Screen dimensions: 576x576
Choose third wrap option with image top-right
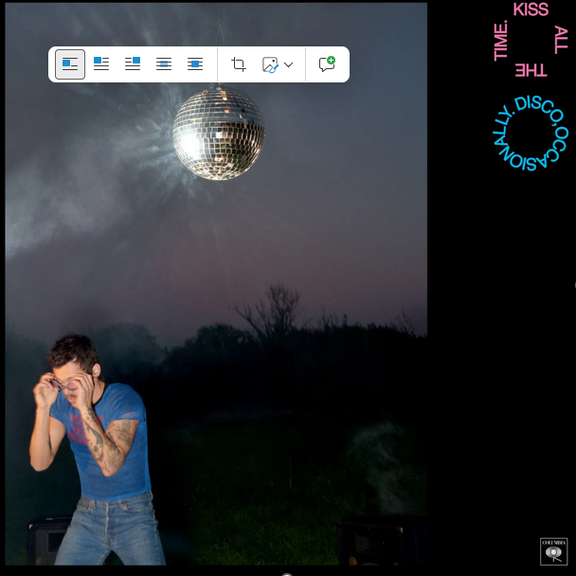click(x=133, y=64)
